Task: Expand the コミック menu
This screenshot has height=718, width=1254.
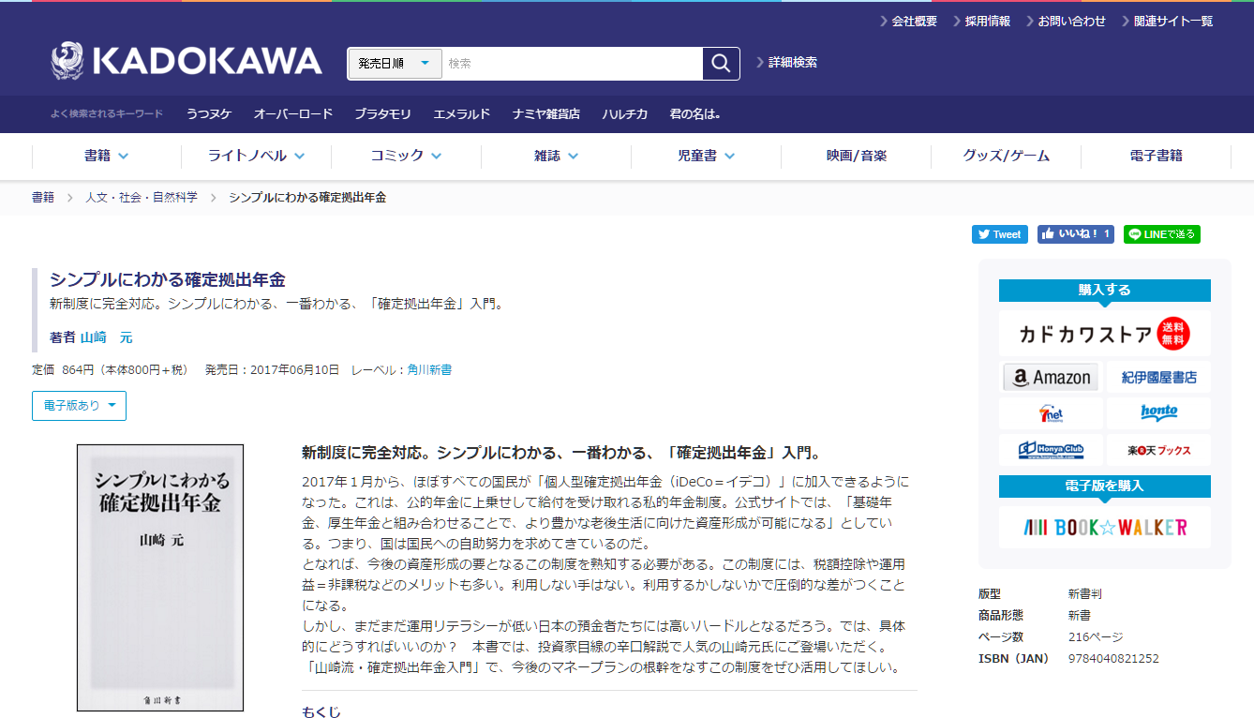Action: click(406, 157)
